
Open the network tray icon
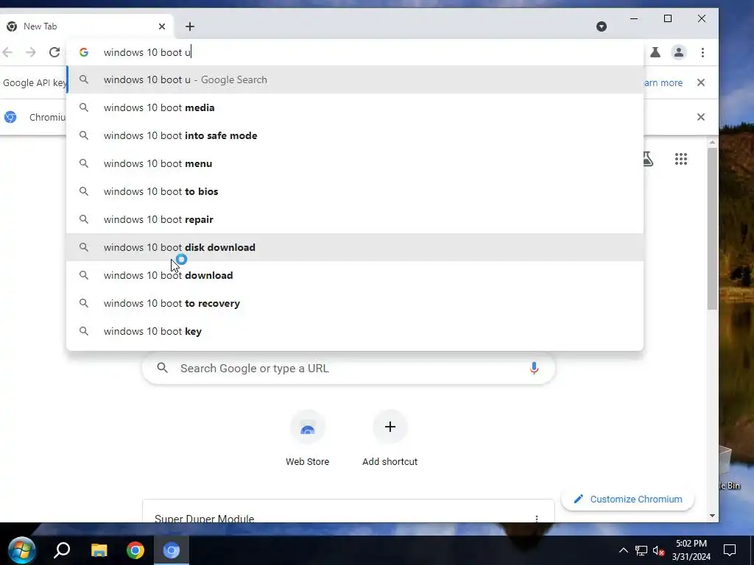click(641, 550)
